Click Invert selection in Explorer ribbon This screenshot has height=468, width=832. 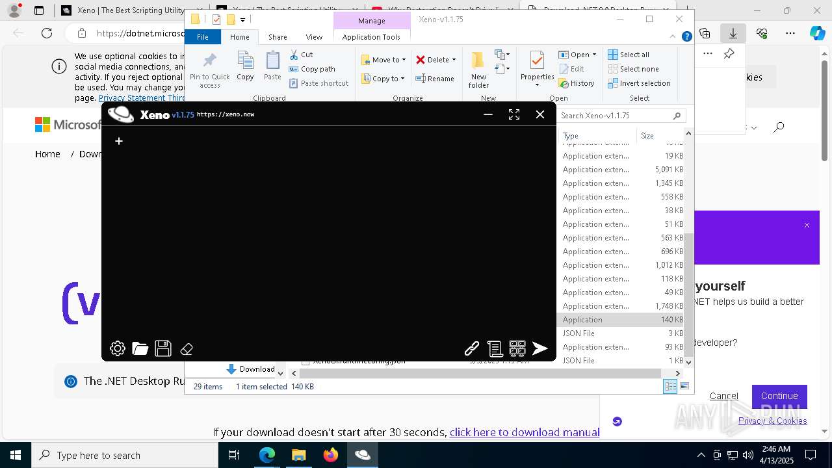(x=640, y=83)
